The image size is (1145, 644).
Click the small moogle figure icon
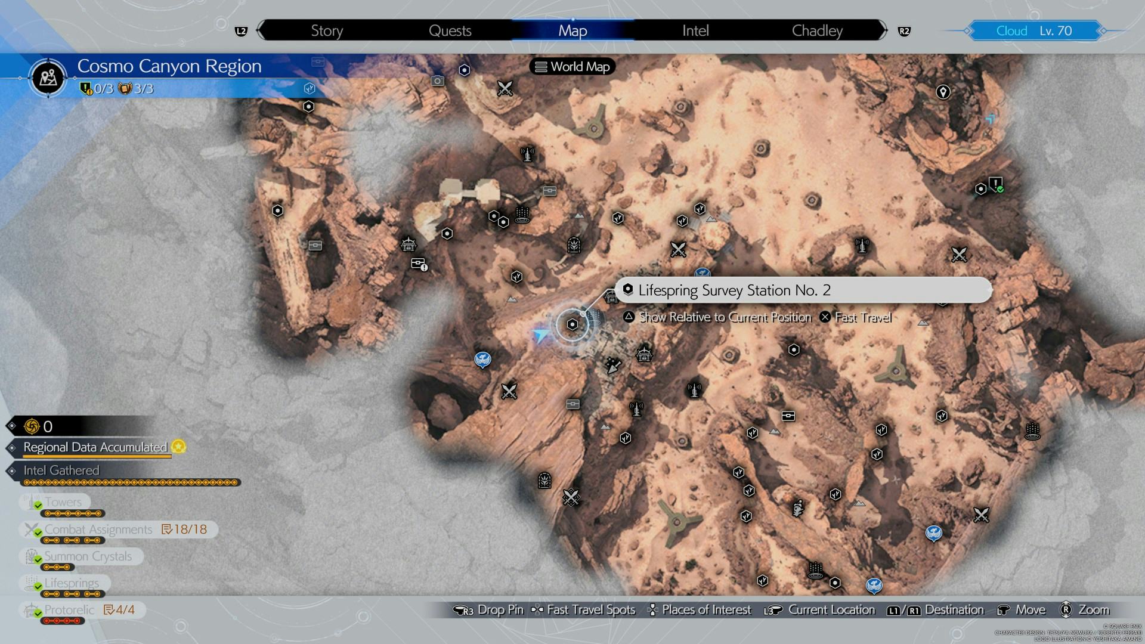pyautogui.click(x=799, y=509)
